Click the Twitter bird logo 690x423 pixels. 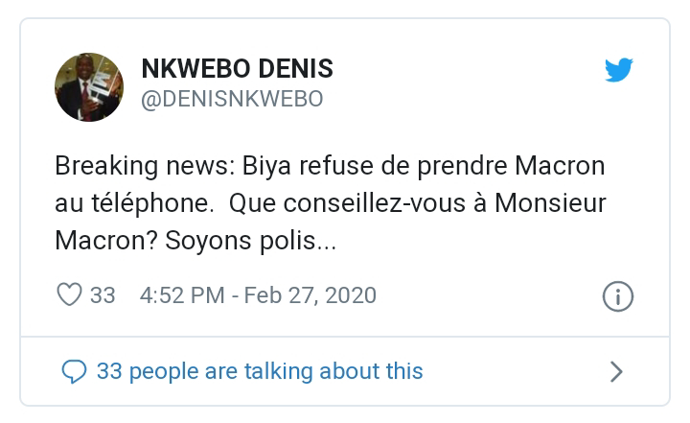pyautogui.click(x=619, y=71)
